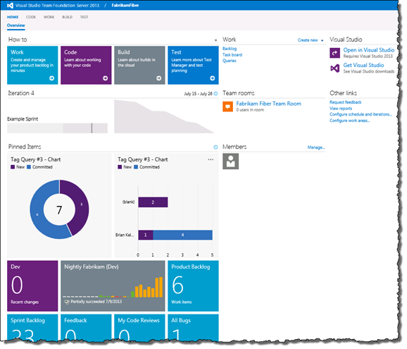407x349 pixels.
Task: Click the July 15 - July 26 date range
Action: (x=199, y=94)
